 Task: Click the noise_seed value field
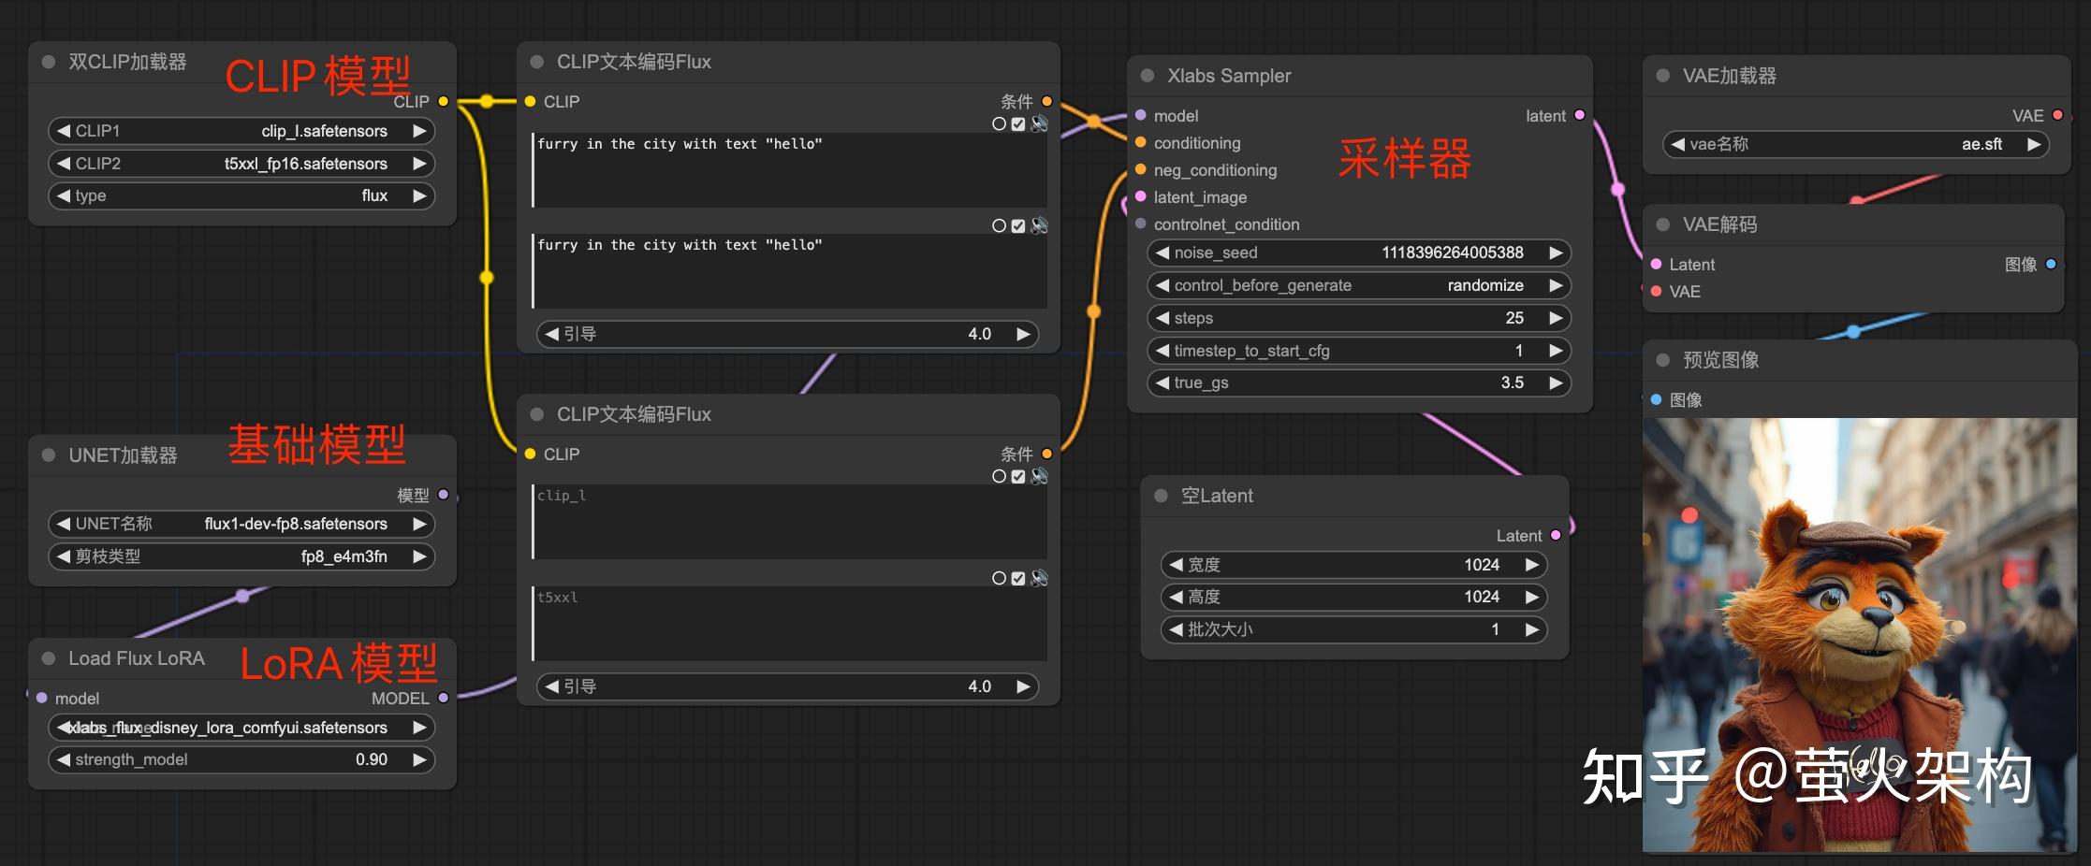(1452, 253)
